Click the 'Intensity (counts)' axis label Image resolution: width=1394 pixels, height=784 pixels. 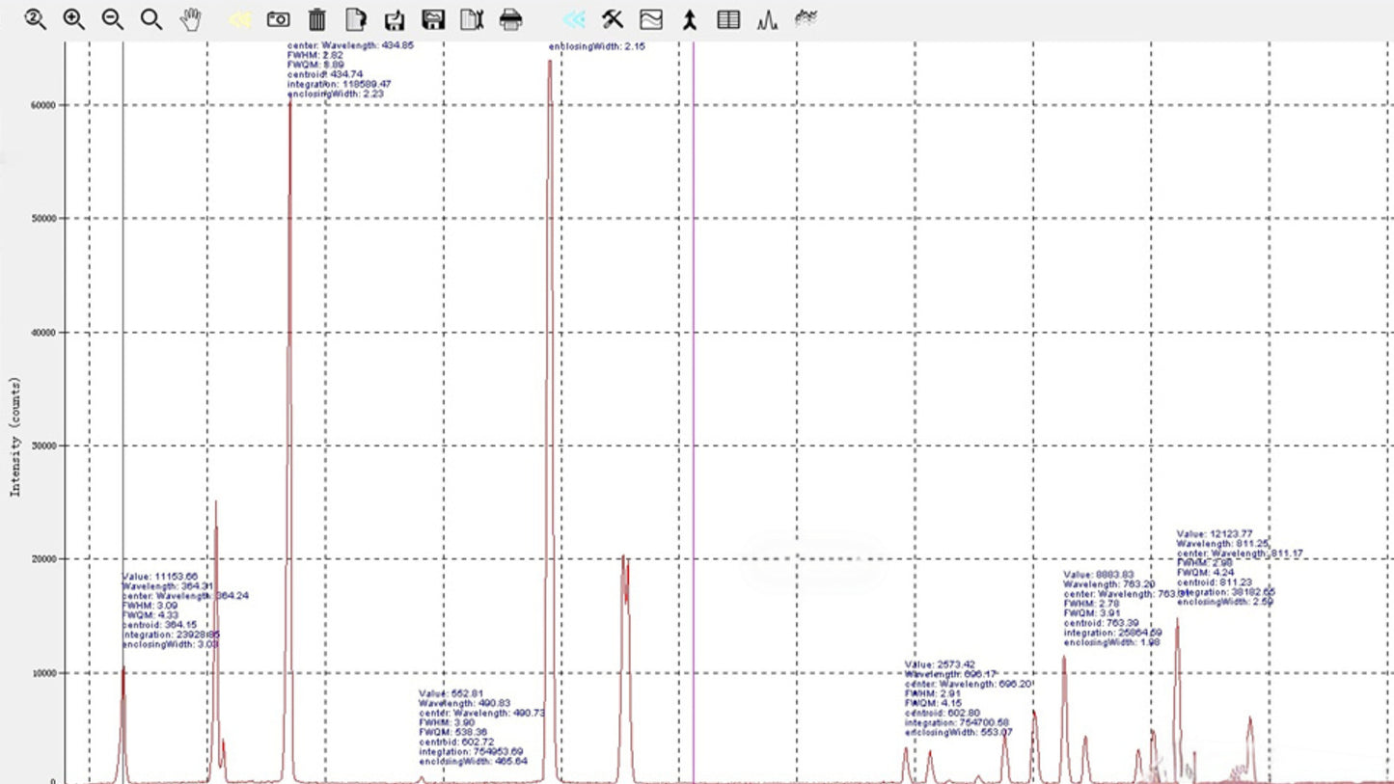coord(15,436)
